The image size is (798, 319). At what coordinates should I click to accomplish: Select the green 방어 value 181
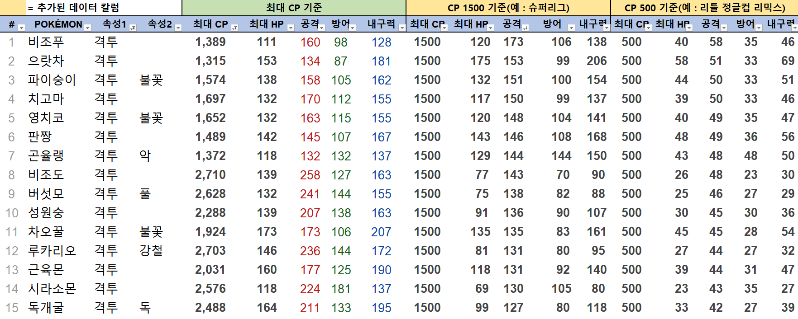point(341,289)
